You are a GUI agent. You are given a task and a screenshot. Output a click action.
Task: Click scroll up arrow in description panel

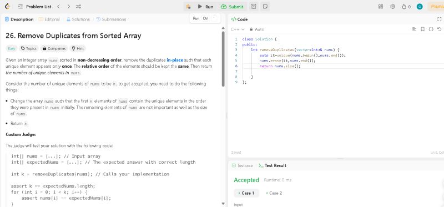[223, 28]
